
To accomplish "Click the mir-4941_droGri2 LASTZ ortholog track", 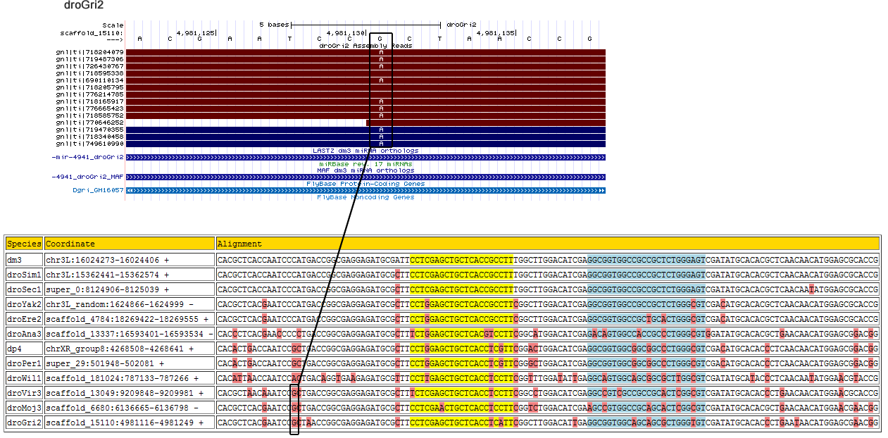I will tap(365, 157).
